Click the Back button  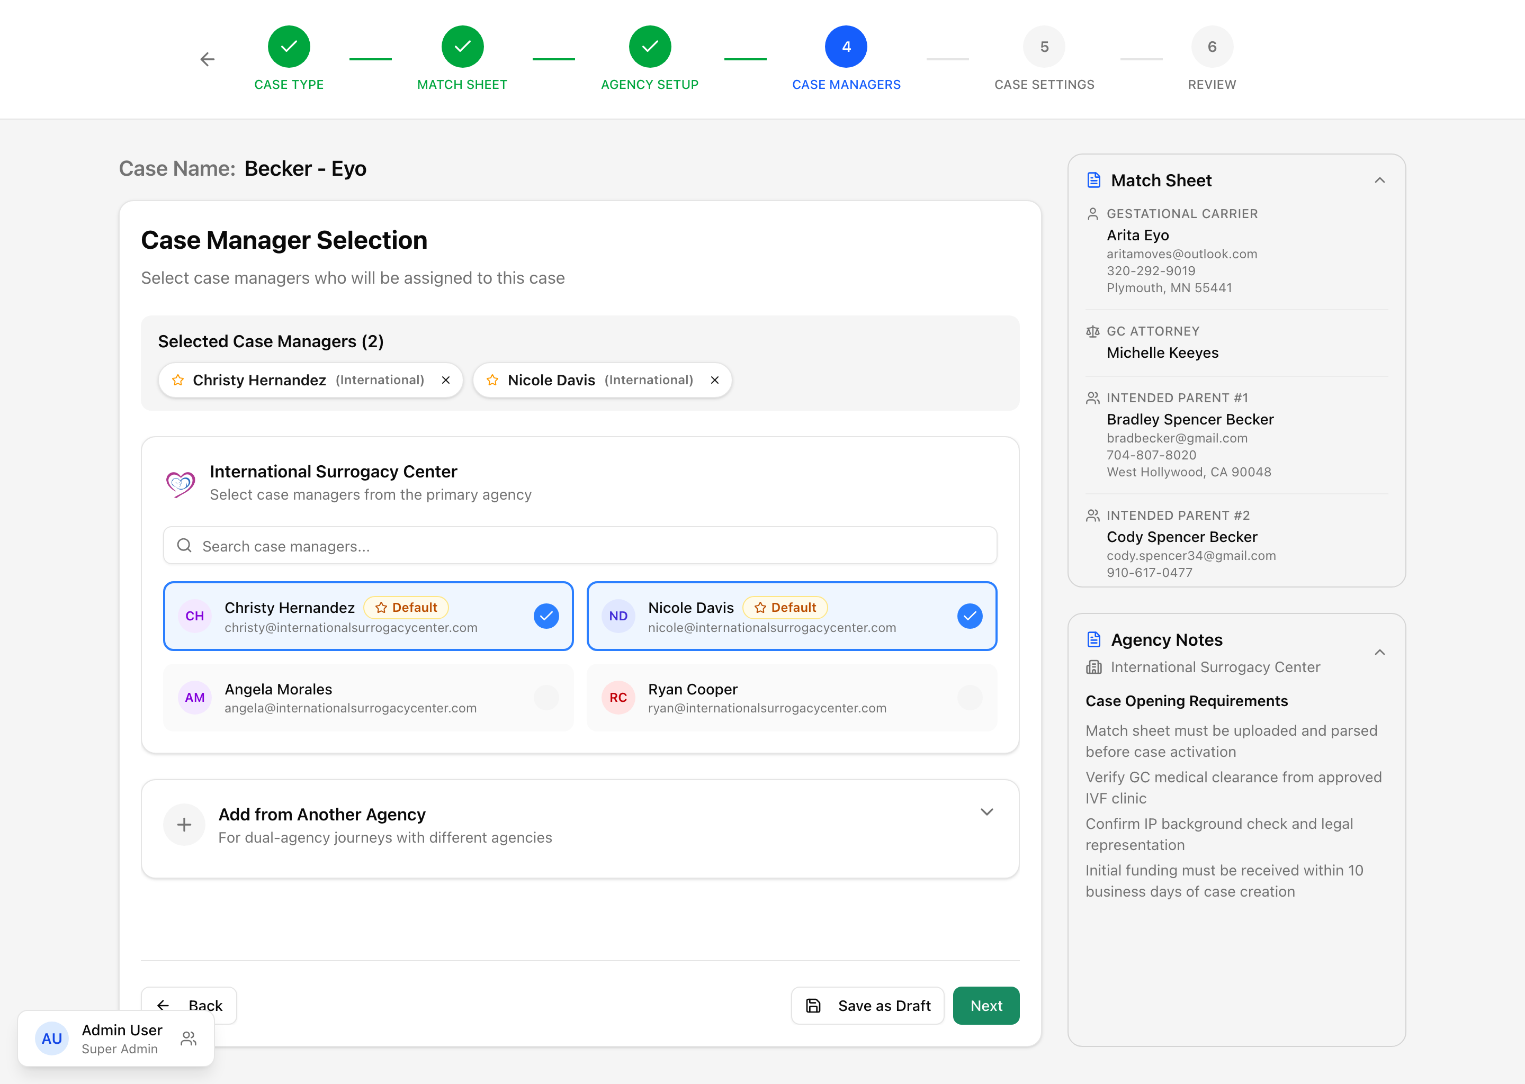click(189, 1005)
